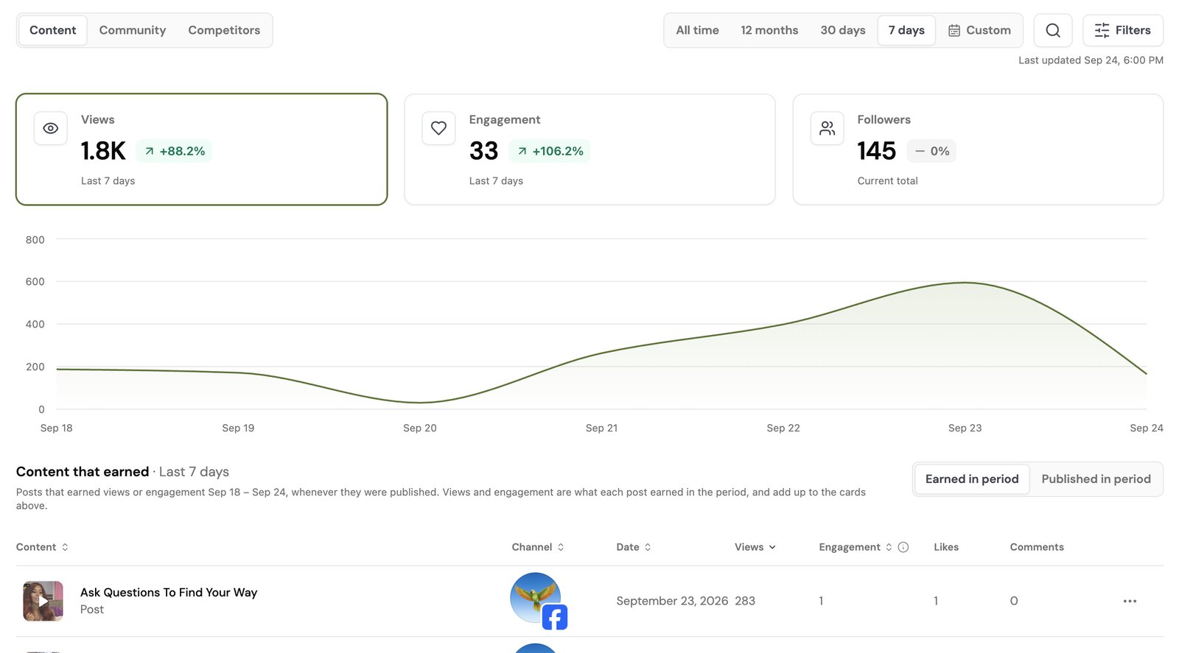This screenshot has height=653, width=1179.
Task: Click the 'September 23, 2026' date cell
Action: (x=672, y=601)
